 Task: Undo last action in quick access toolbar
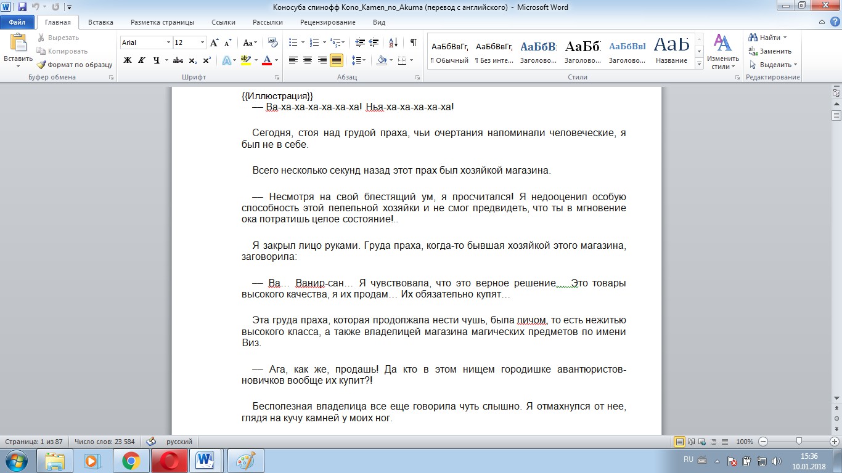click(36, 7)
